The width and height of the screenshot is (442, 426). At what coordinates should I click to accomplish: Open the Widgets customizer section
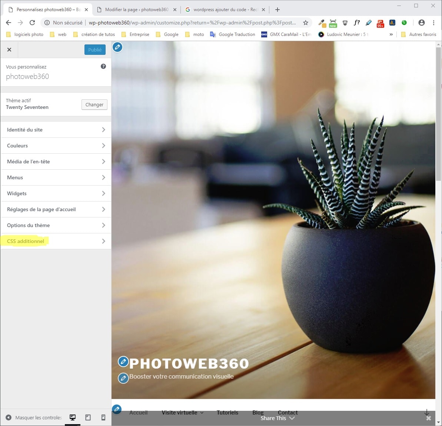[56, 193]
